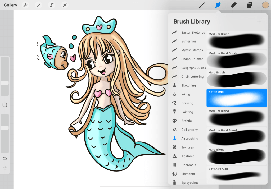Choose the Soft Blend brush
This screenshot has width=271, height=189.
[x=236, y=98]
